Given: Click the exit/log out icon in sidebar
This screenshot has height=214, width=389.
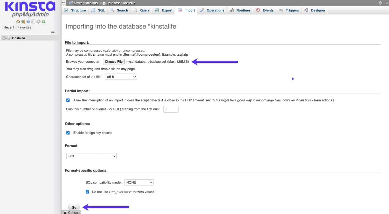Looking at the screenshot, I should tap(23, 22).
